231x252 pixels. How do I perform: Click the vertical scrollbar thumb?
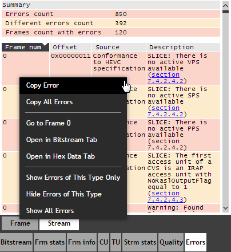point(225,11)
